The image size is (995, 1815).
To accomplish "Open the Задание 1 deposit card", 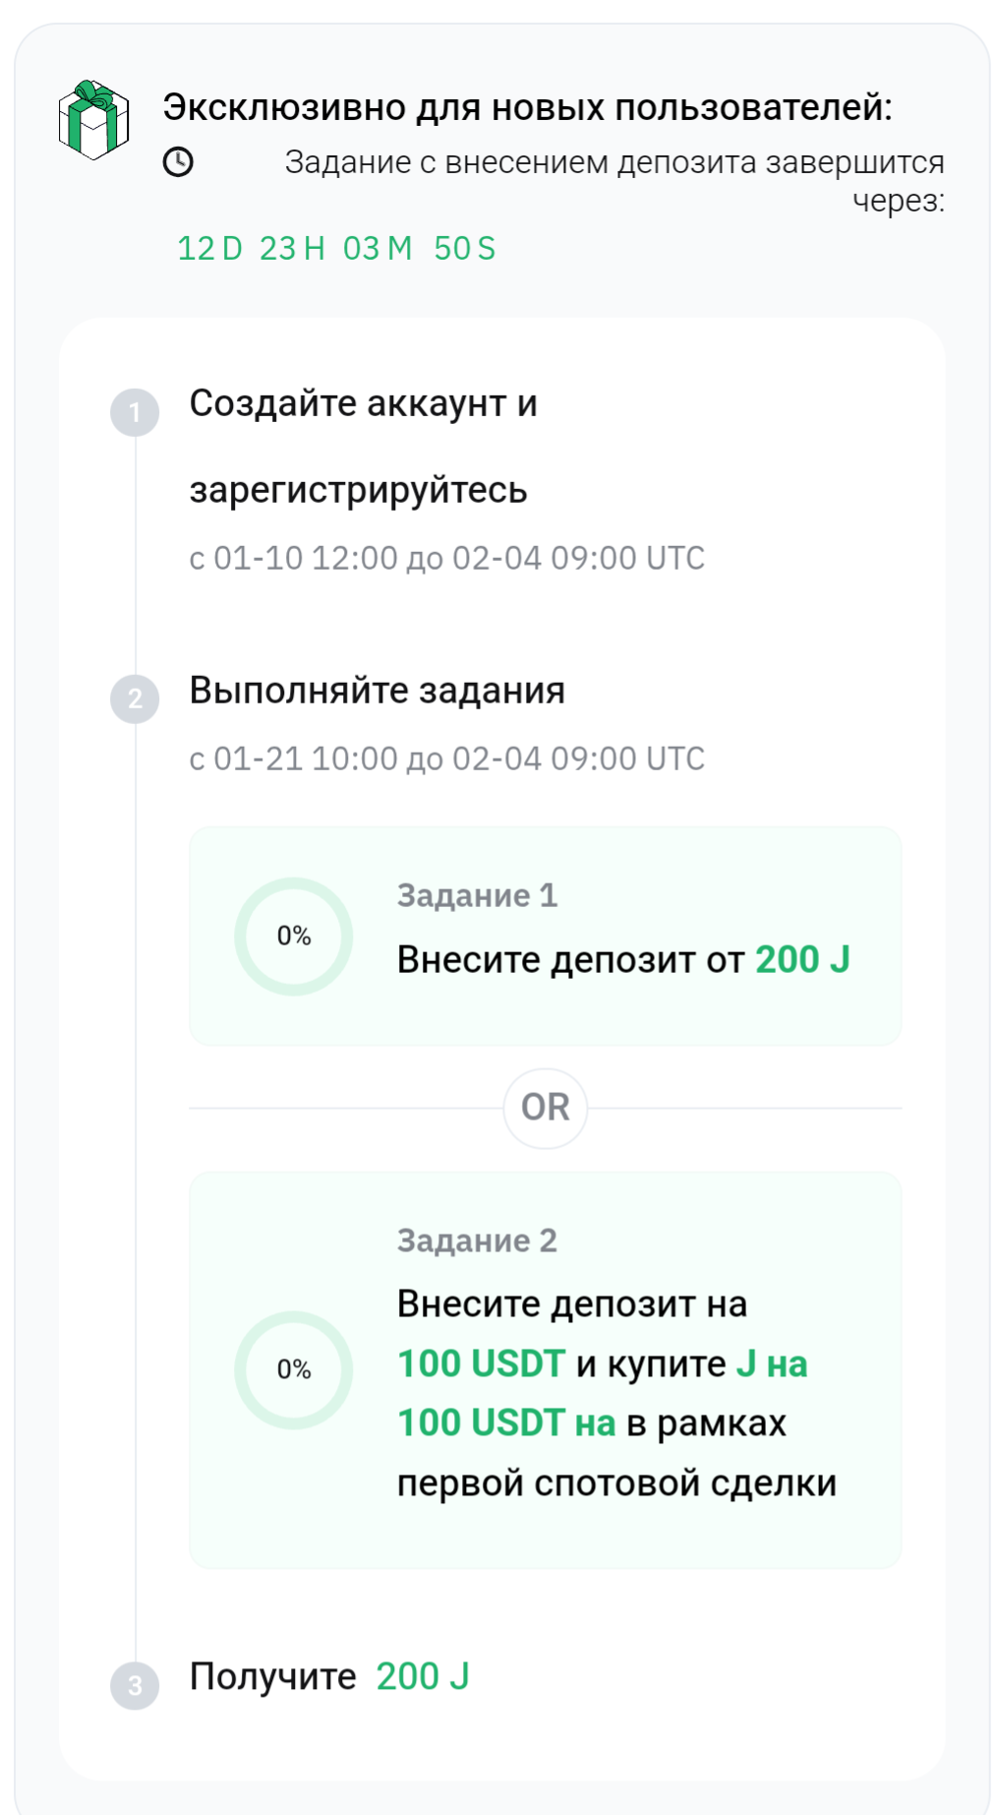I will tap(545, 936).
